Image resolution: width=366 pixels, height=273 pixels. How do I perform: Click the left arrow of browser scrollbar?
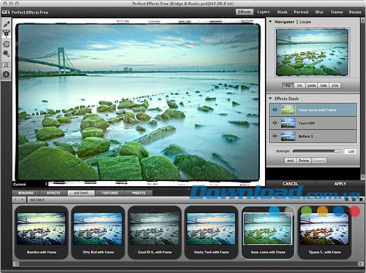16,264
